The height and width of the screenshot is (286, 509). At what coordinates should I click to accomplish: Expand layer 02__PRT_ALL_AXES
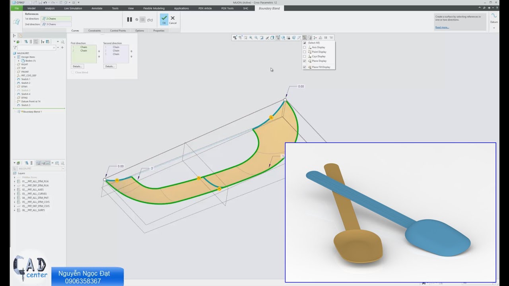pos(15,189)
